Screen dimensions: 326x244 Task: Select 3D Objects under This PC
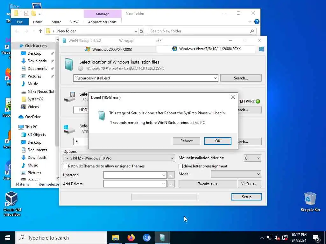[x=37, y=135]
